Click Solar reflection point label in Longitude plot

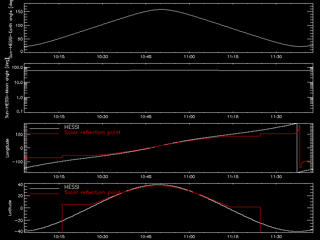point(92,132)
